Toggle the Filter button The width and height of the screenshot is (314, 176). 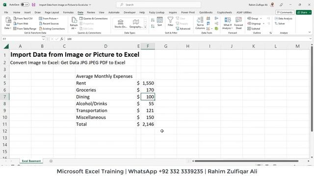coord(170,22)
